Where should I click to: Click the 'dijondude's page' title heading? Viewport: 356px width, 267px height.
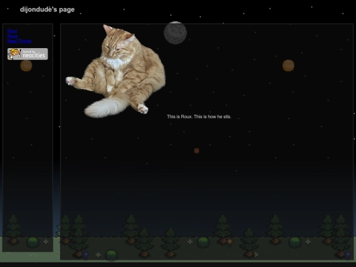tap(47, 9)
